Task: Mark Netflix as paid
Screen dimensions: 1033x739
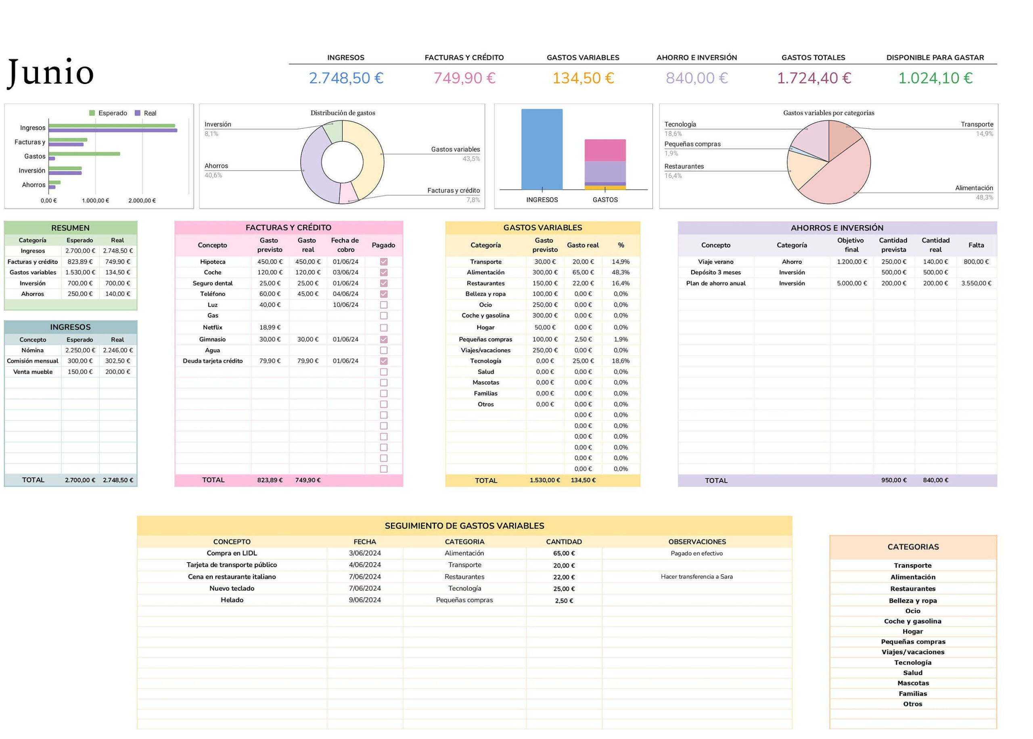Action: pyautogui.click(x=383, y=327)
